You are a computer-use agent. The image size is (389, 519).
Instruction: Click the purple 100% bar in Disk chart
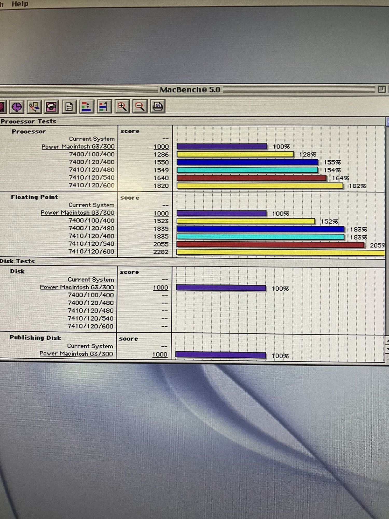[221, 288]
